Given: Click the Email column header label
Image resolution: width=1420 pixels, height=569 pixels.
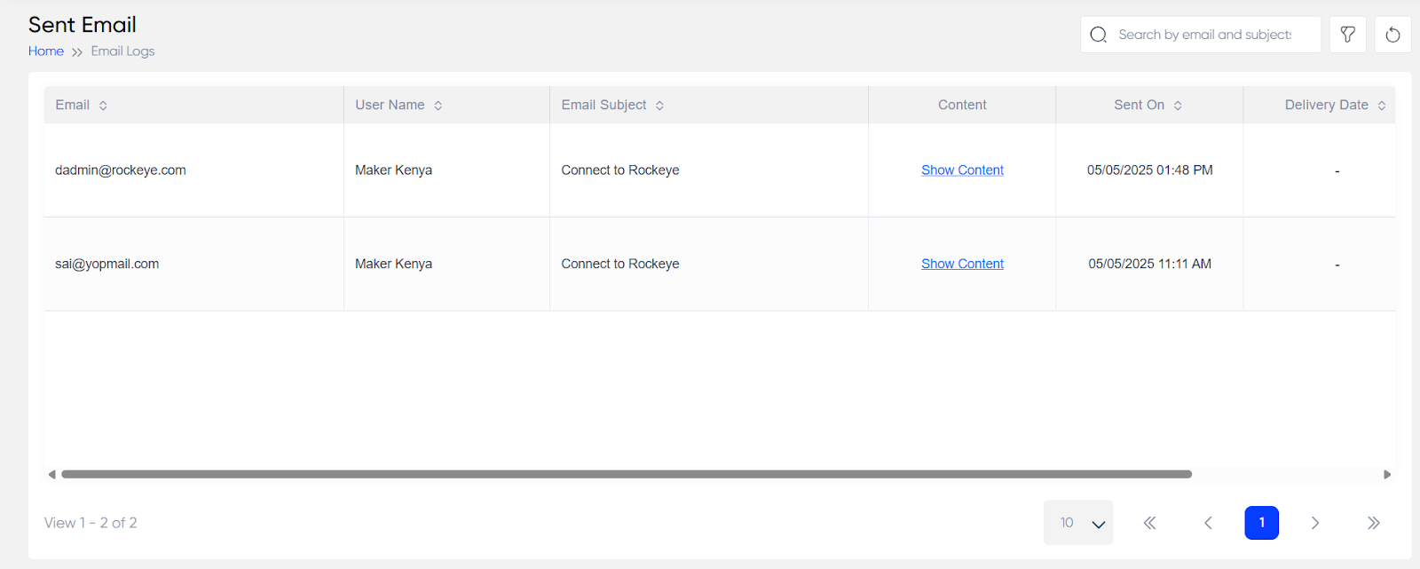Looking at the screenshot, I should pyautogui.click(x=72, y=105).
